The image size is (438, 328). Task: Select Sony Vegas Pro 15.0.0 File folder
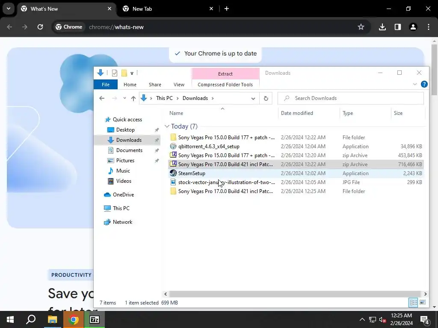pos(296,138)
